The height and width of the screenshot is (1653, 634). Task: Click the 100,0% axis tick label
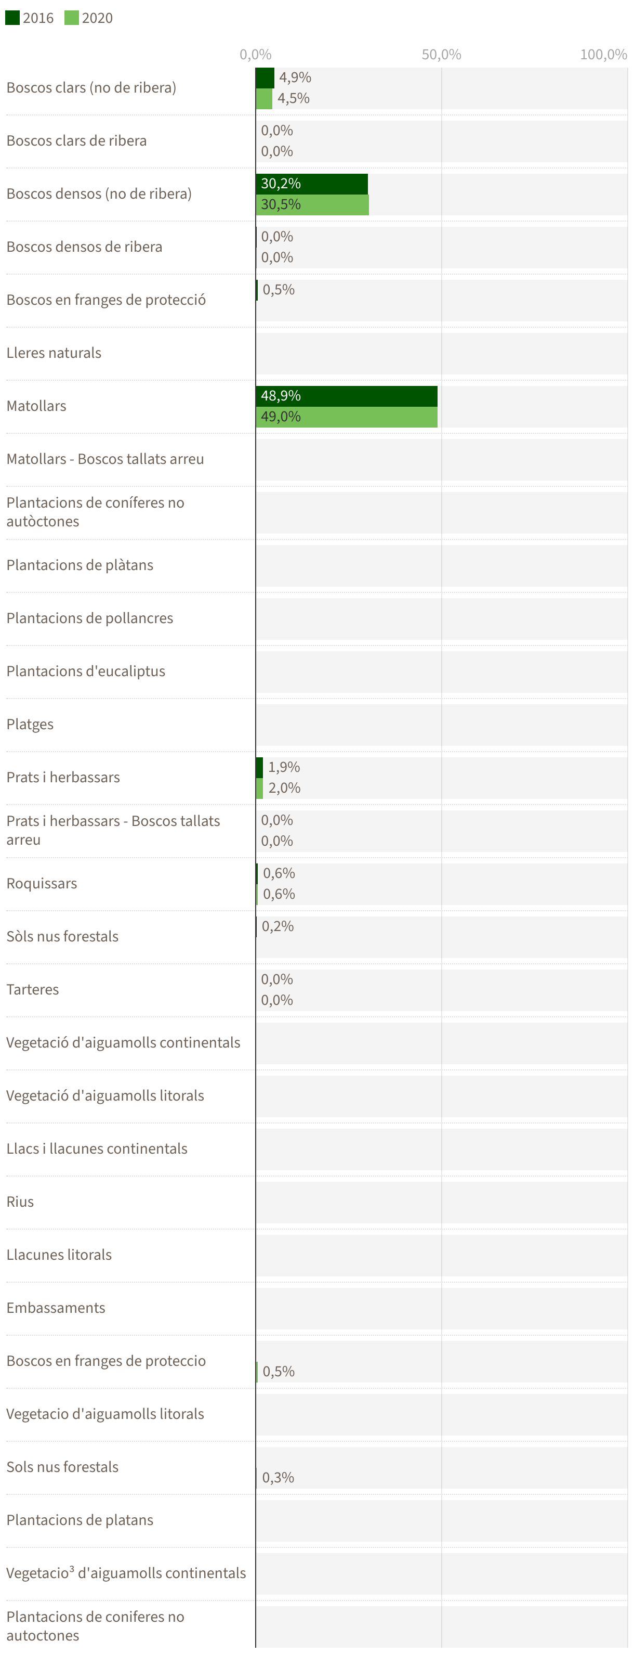(603, 55)
